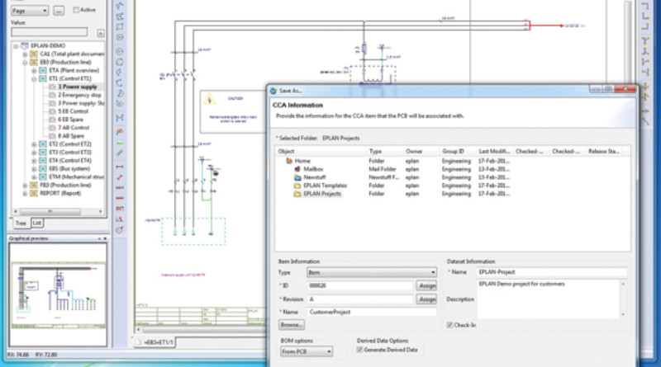Select page 7 AB Control

pos(74,128)
